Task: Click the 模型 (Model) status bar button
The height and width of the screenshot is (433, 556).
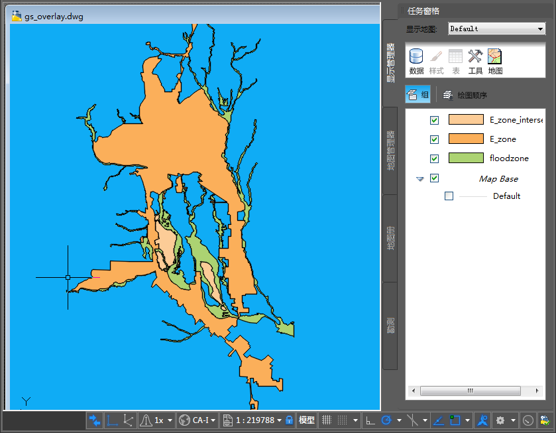Action: 306,420
